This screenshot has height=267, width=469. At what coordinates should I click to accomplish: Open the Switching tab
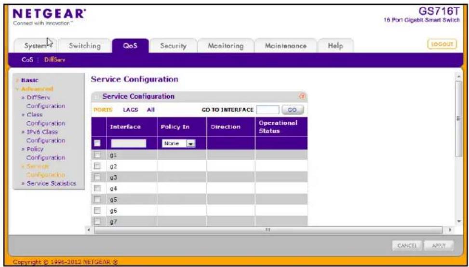pos(85,46)
